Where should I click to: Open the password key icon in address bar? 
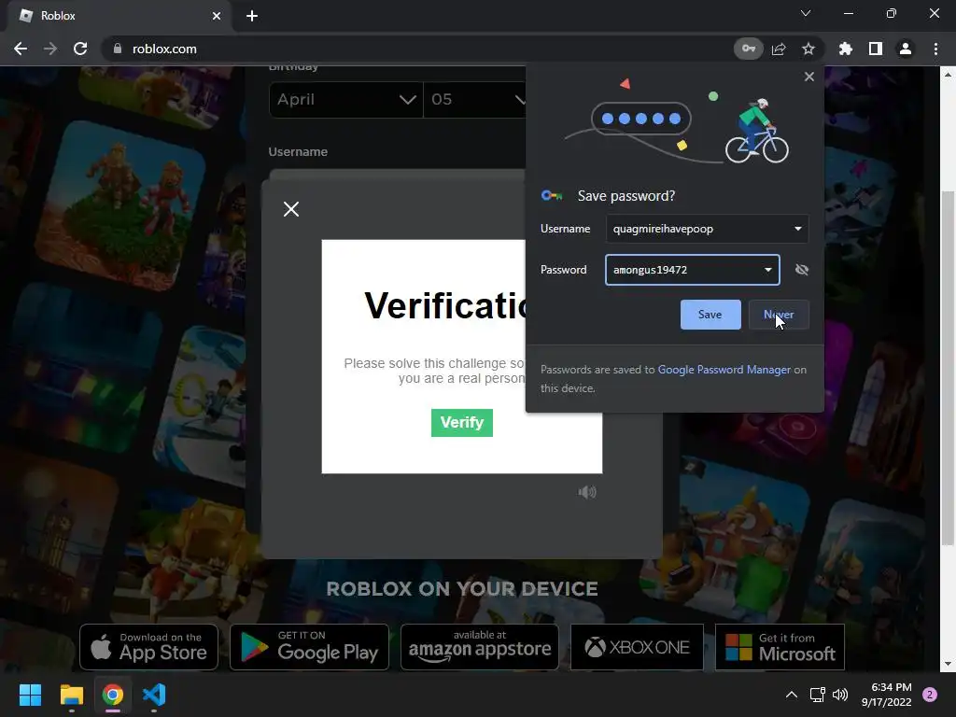click(748, 49)
